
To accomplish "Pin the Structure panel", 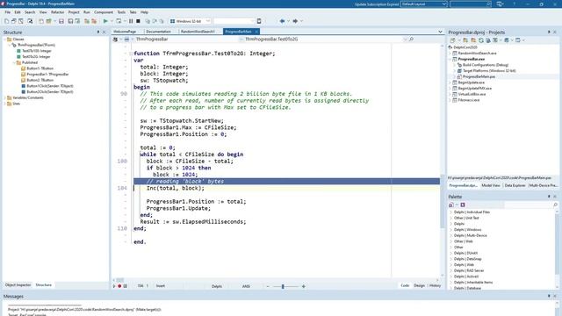I will click(x=98, y=32).
